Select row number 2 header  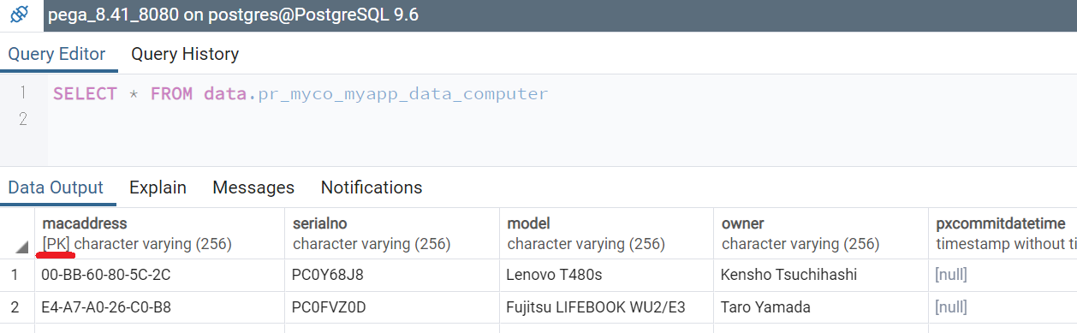17,307
